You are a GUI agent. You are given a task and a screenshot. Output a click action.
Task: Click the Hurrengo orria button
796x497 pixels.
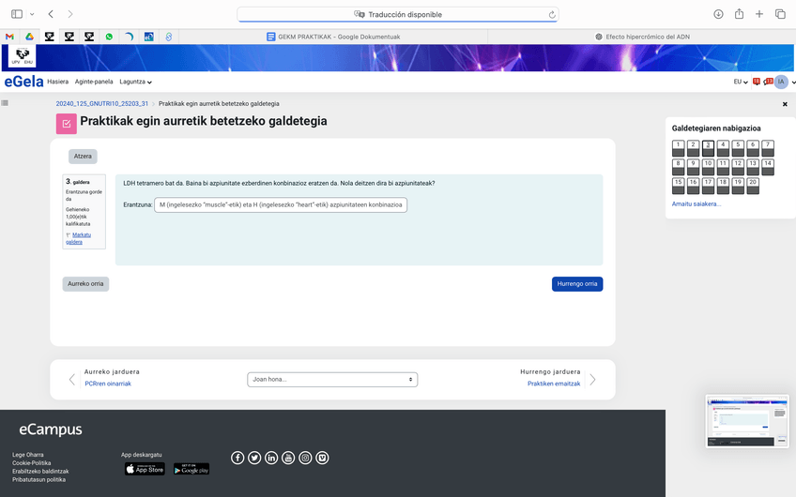[x=577, y=284]
